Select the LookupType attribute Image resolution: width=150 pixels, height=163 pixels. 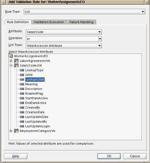coord(34,70)
